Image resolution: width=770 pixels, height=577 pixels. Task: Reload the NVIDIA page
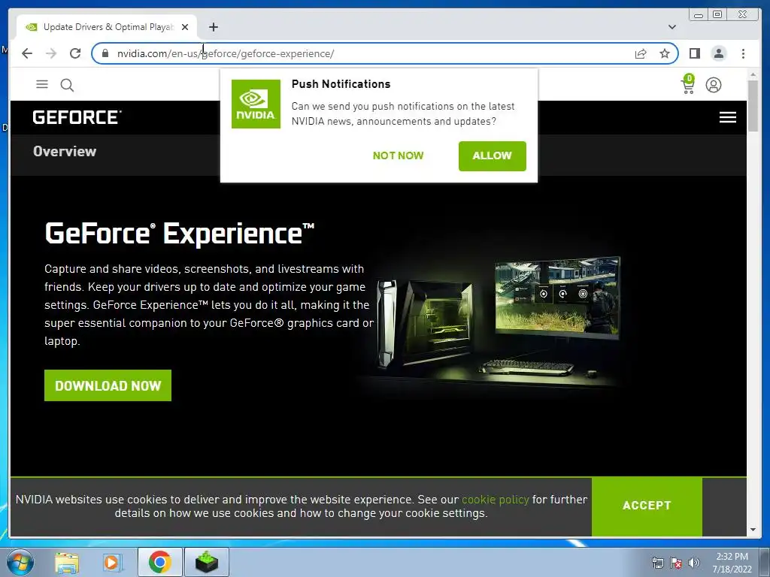[x=75, y=53]
